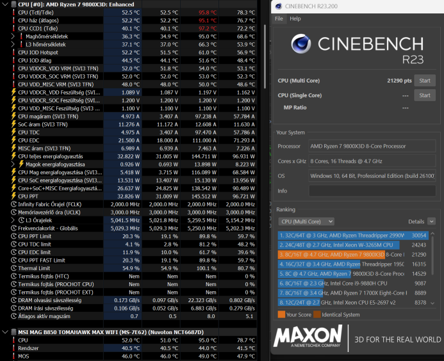The image size is (444, 361).
Task: Open the Details dropdown arrow in Ranking
Action: (x=432, y=221)
